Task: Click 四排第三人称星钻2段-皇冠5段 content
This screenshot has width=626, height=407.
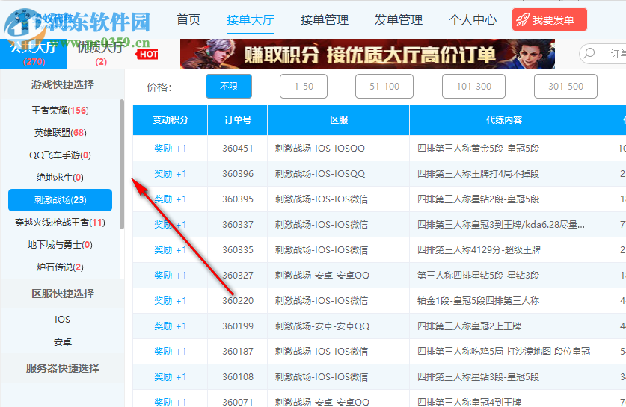Action: click(x=478, y=199)
